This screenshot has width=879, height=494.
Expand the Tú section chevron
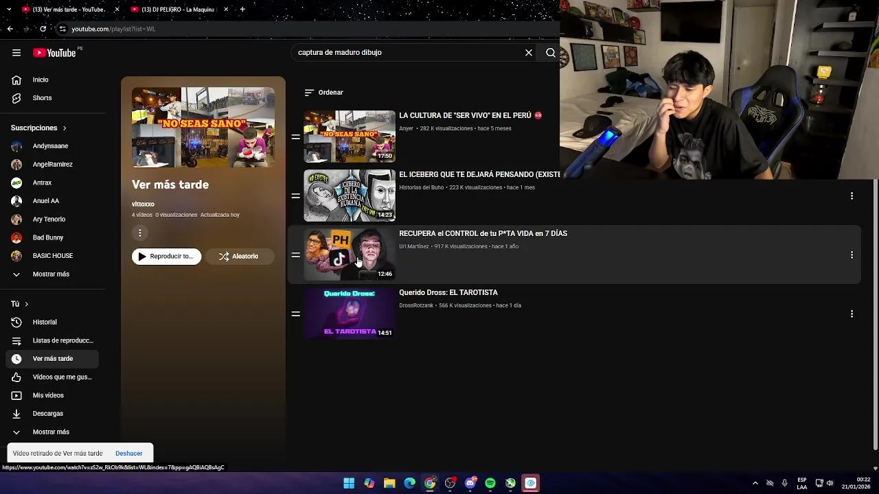point(27,304)
